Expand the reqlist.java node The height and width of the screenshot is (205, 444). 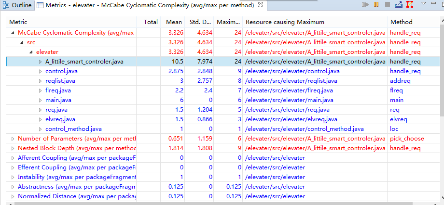[x=40, y=81]
